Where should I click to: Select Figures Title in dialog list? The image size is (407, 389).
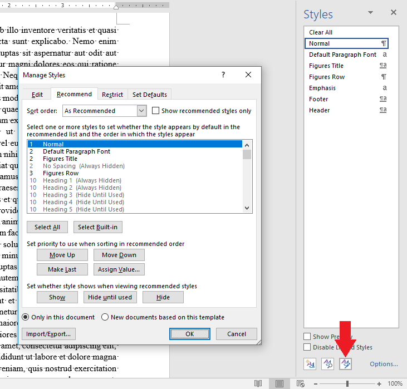pos(135,159)
